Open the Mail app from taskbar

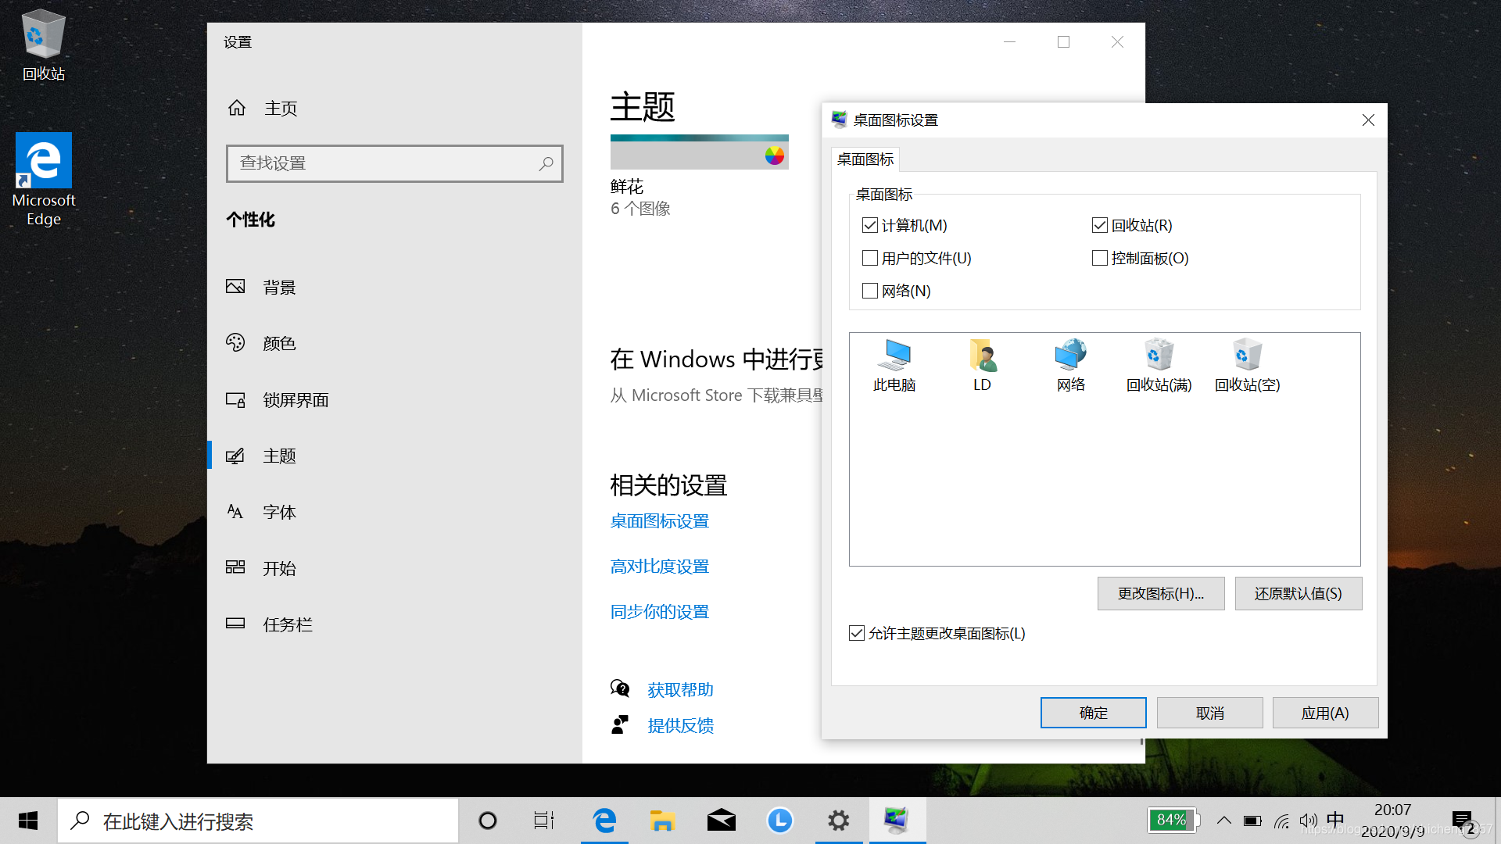721,821
